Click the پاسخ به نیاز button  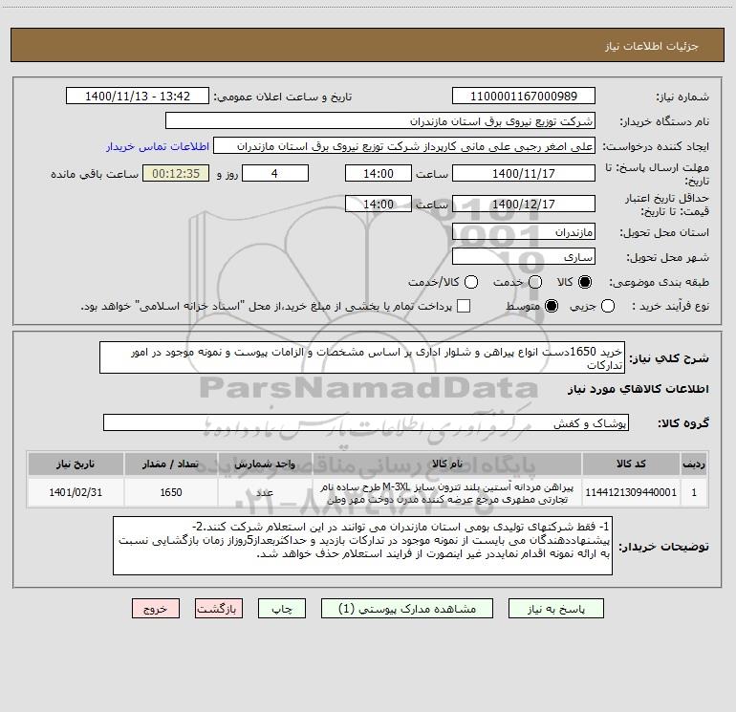[555, 609]
